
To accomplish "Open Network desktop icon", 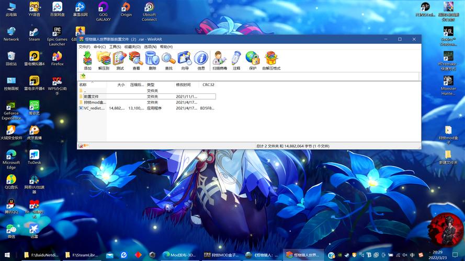I will pos(12,34).
